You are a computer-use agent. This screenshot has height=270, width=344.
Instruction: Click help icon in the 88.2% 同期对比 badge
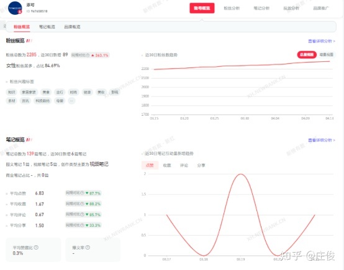[x=82, y=204]
